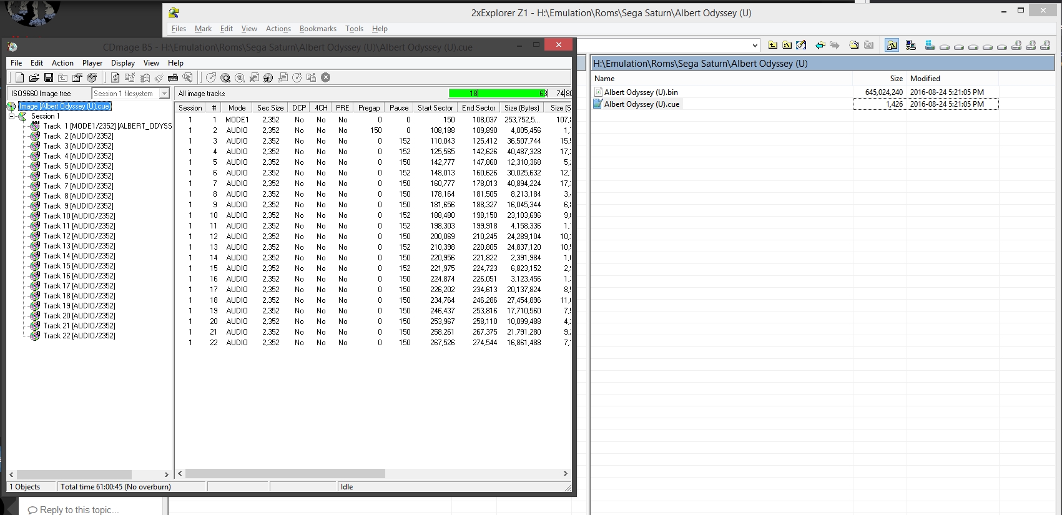Click 2xExplorer Modified column header
The image size is (1062, 515).
tap(952, 79)
